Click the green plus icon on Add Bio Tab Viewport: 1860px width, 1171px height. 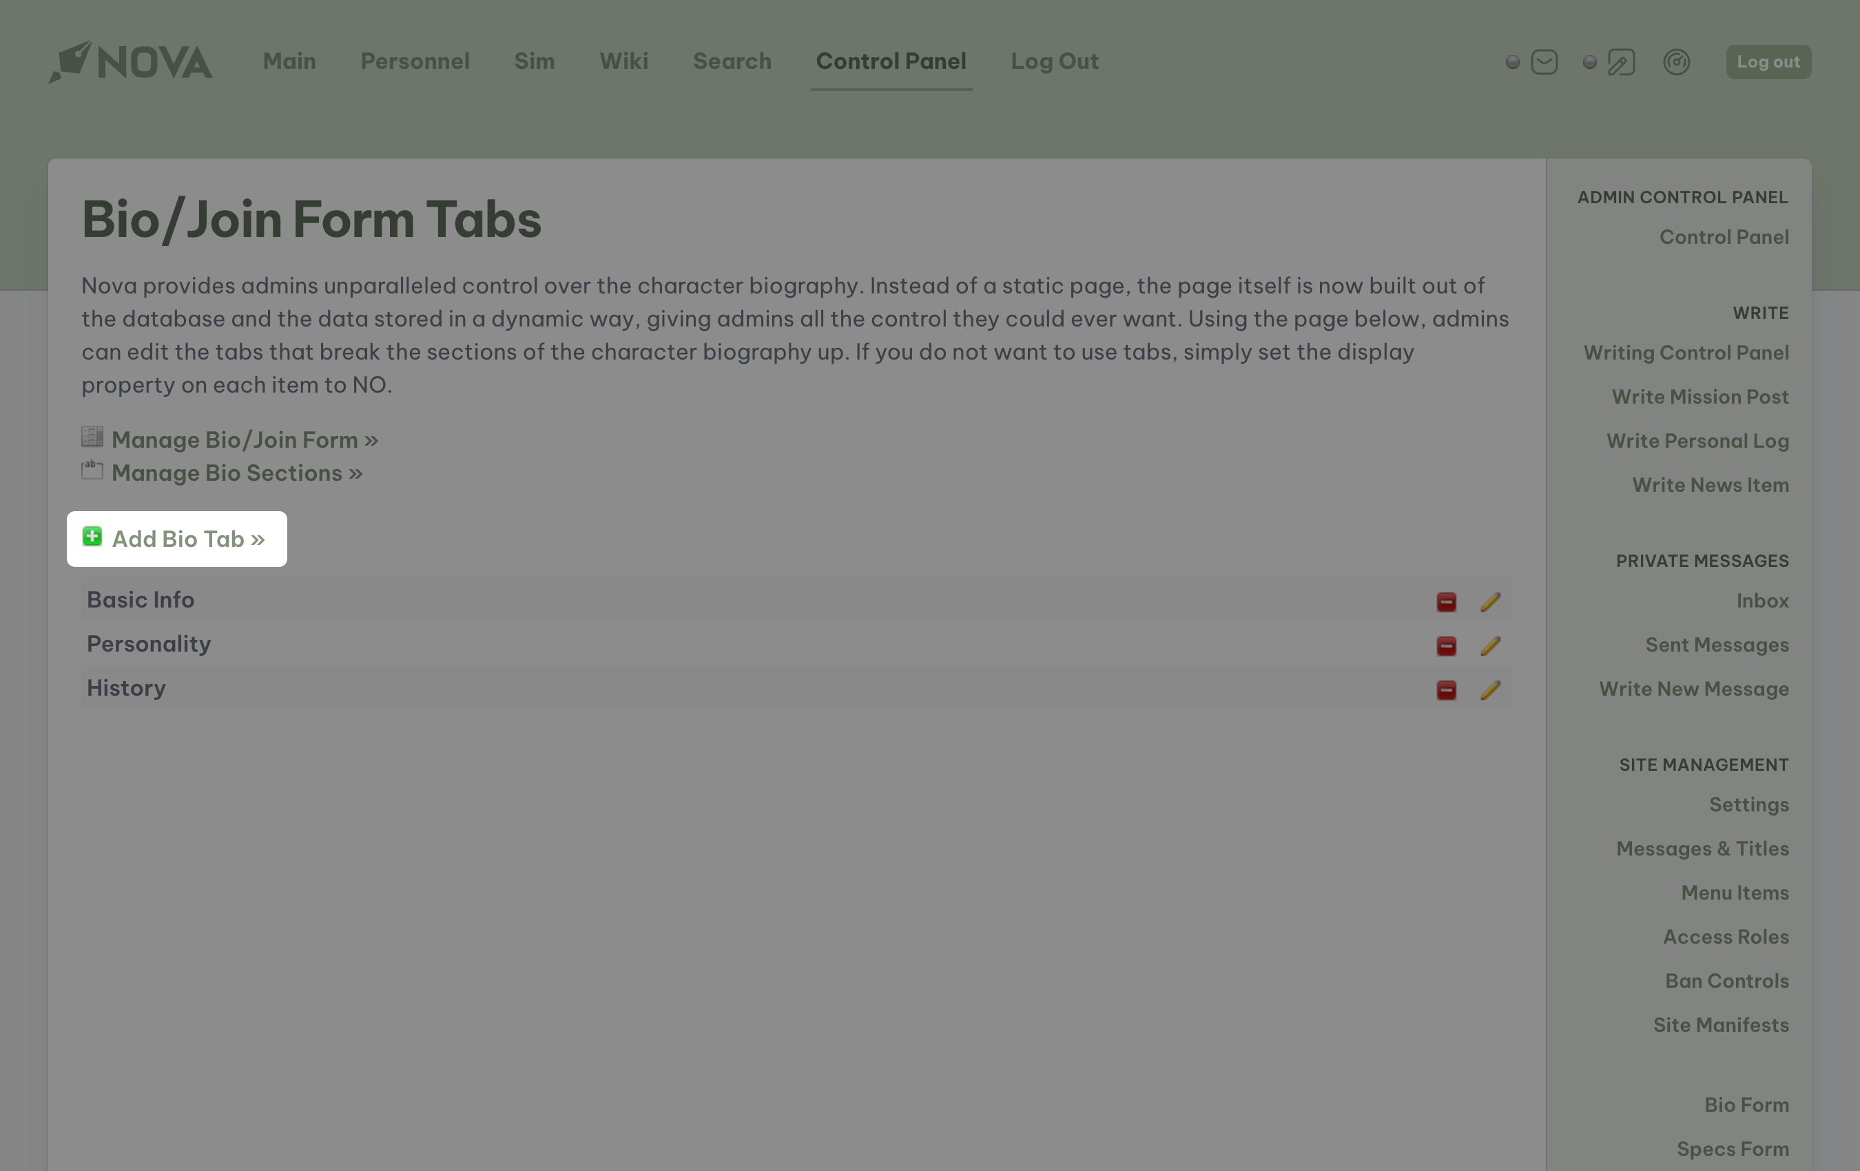click(x=92, y=537)
